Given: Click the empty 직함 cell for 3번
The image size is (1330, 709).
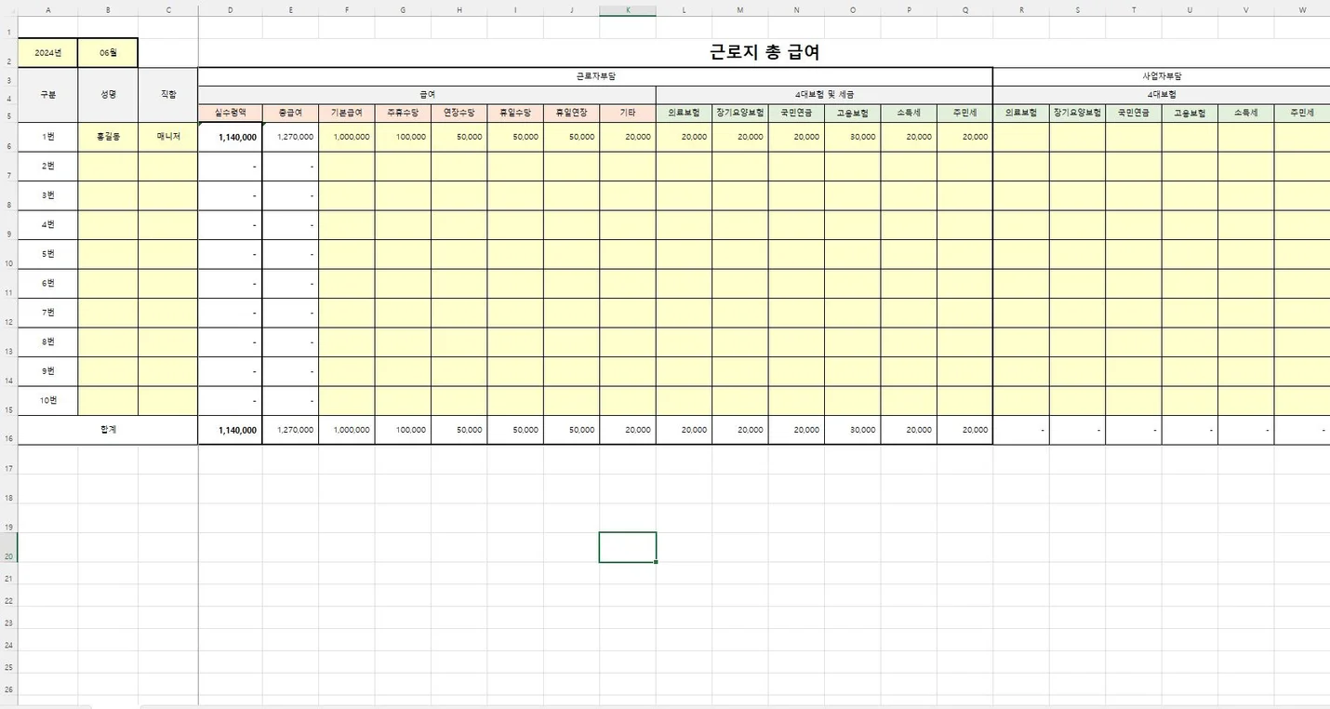Looking at the screenshot, I should 168,195.
